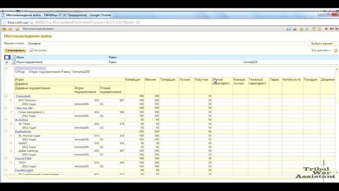Add page to favorites with star icon
Image resolution: width=339 pixels, height=191 pixels.
coord(17,29)
